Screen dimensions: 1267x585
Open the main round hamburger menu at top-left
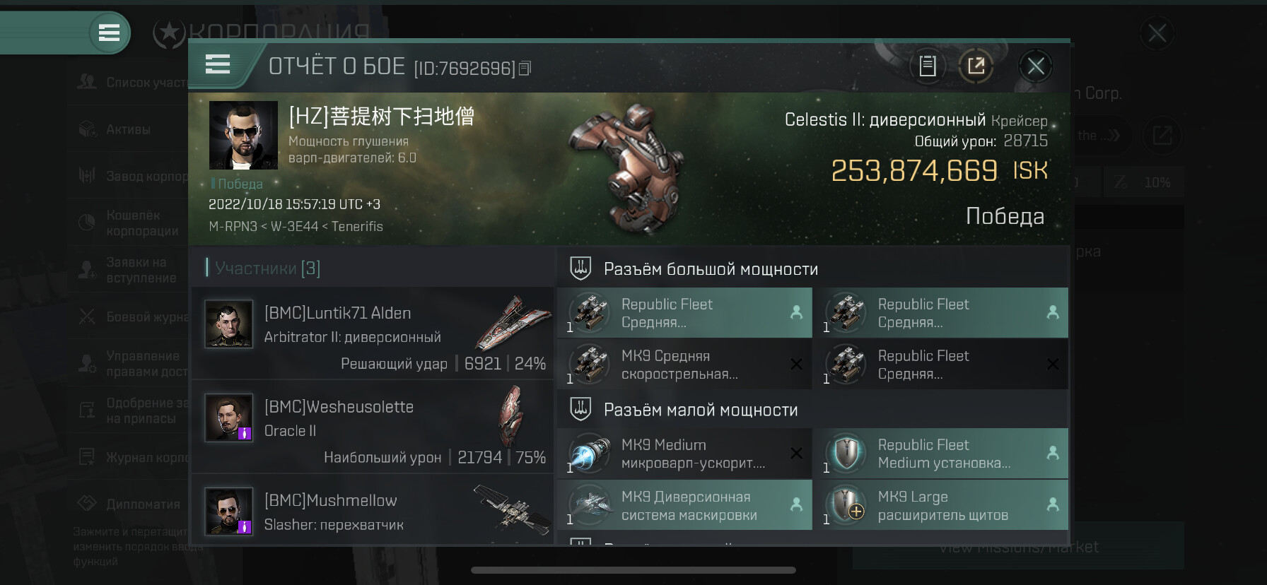pos(109,32)
